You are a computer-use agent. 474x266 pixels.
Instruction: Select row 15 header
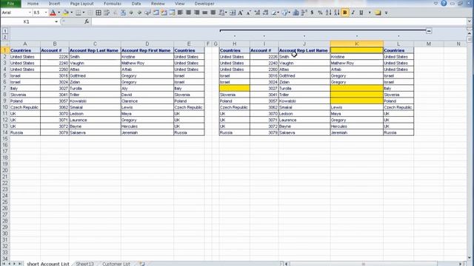click(4, 139)
